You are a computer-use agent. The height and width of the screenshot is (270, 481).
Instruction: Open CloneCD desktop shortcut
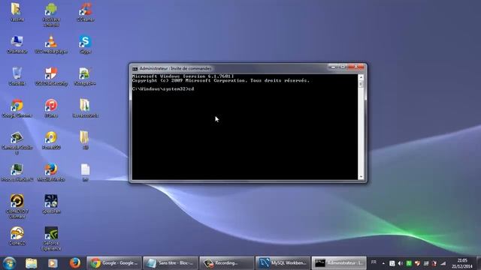point(17,236)
